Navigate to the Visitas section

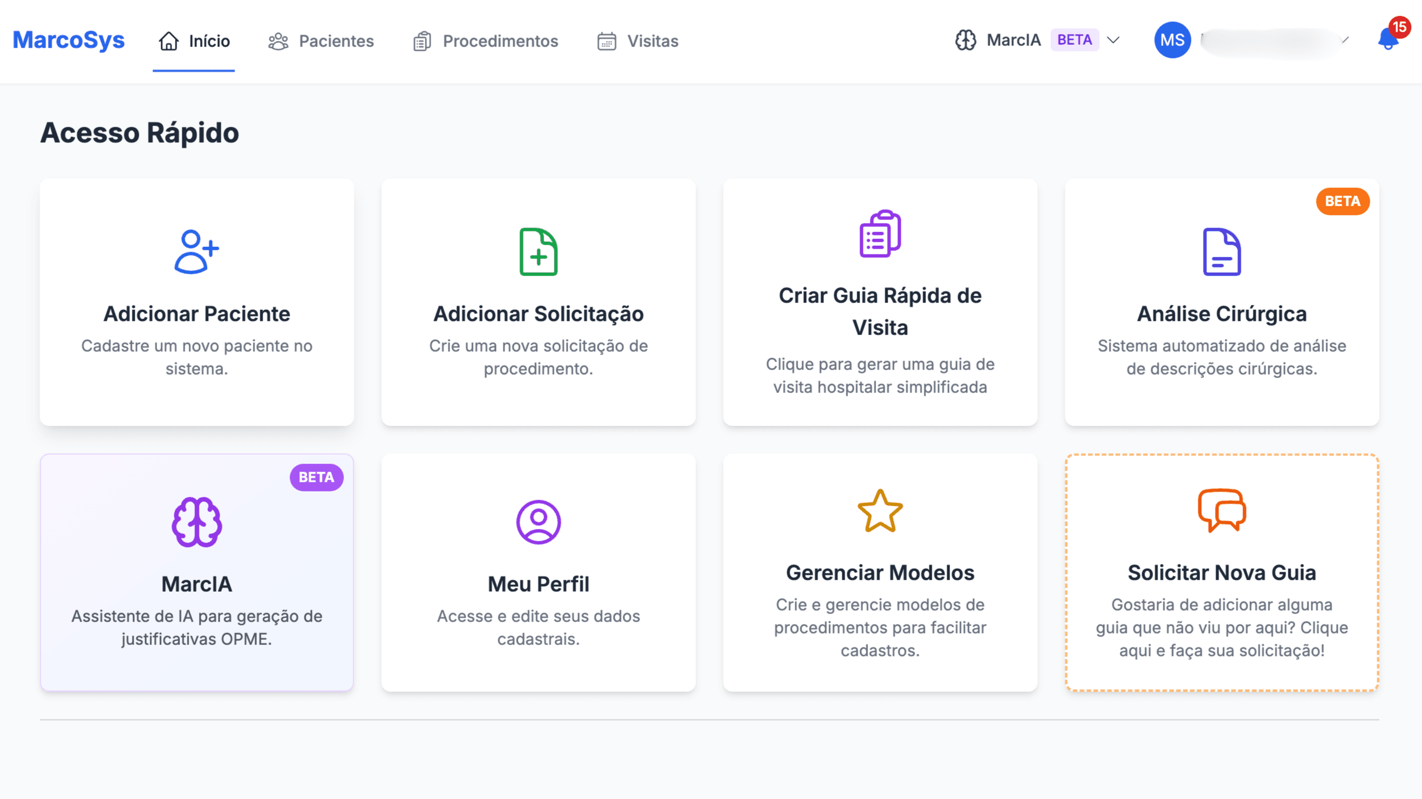(x=637, y=41)
